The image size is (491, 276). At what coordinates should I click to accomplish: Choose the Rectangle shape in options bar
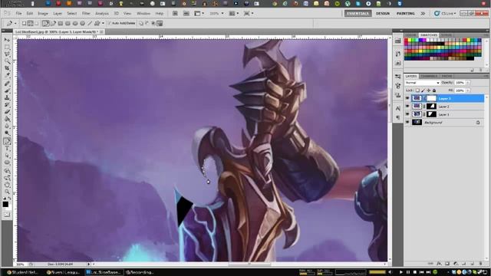coord(61,24)
